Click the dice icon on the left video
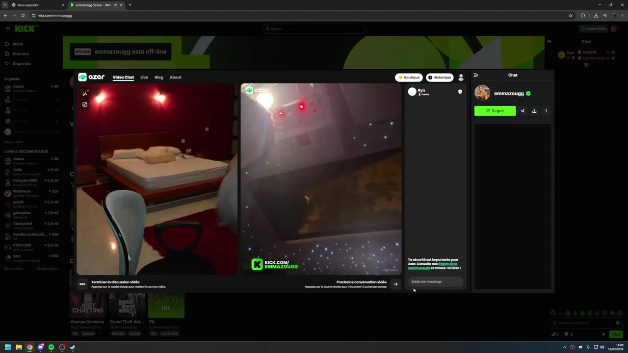Screen dimensions: 628x353 85,104
